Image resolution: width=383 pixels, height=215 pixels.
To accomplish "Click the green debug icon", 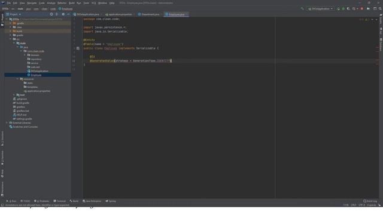I will (x=343, y=9).
